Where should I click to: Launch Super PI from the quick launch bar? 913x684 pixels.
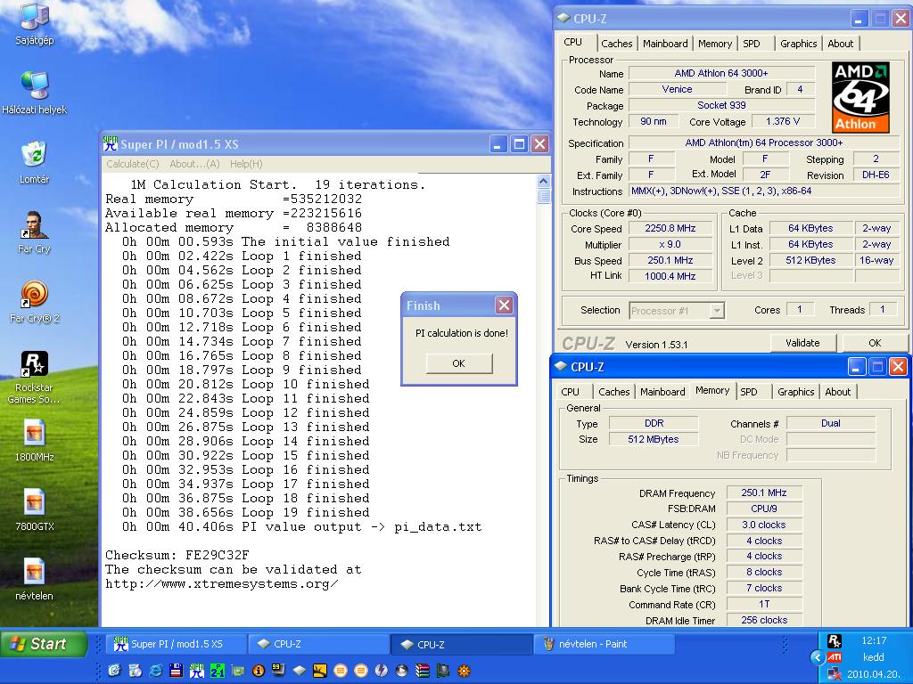[197, 671]
